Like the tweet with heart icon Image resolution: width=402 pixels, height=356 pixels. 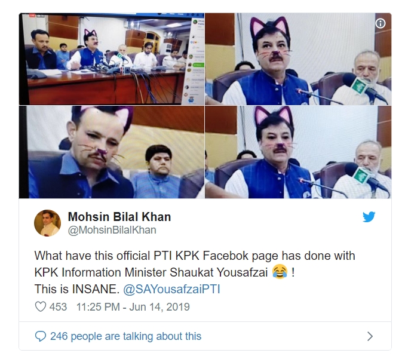40,307
